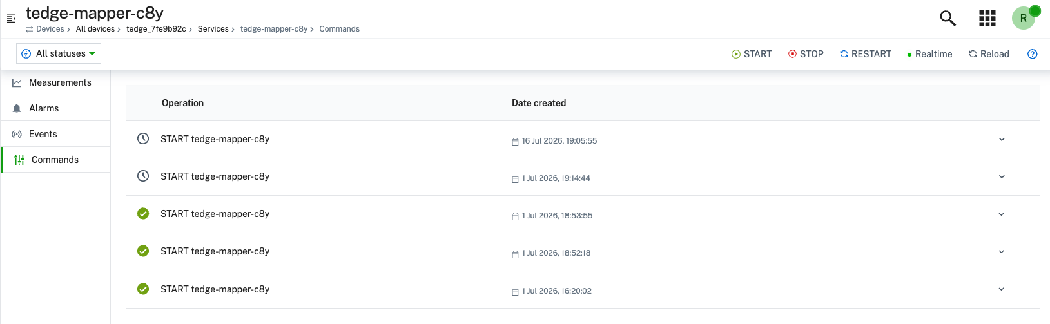1050x324 pixels.
Task: Open the user avatar menu R
Action: pos(1024,18)
